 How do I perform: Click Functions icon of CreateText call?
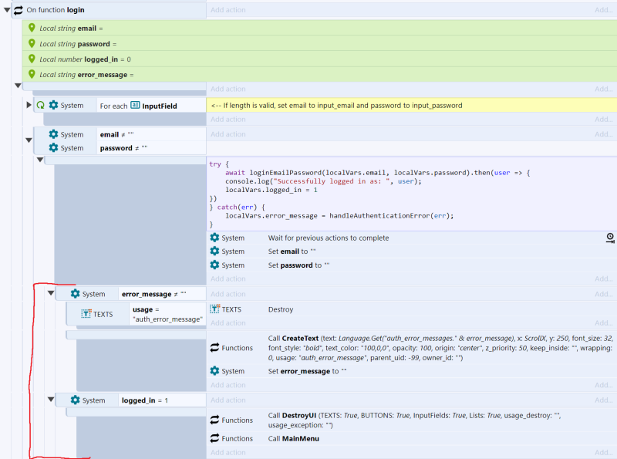(214, 348)
